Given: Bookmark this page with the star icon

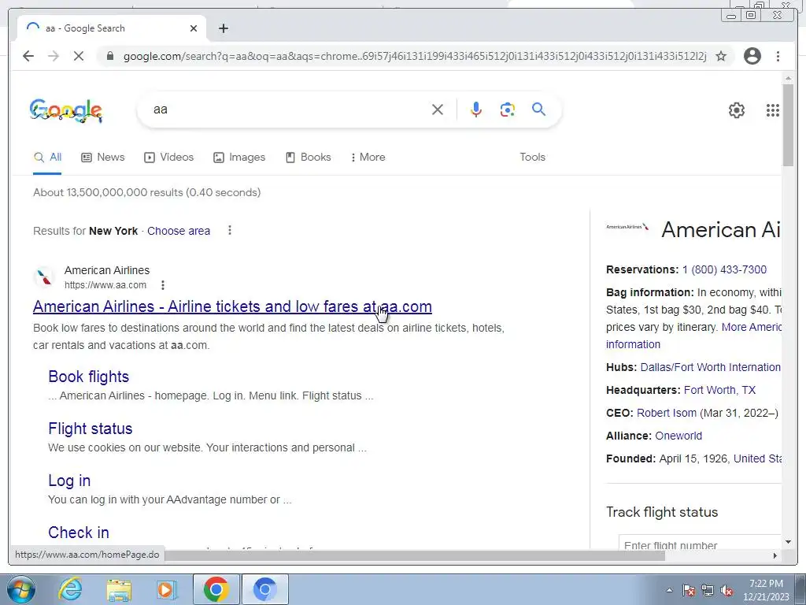Looking at the screenshot, I should 721,56.
